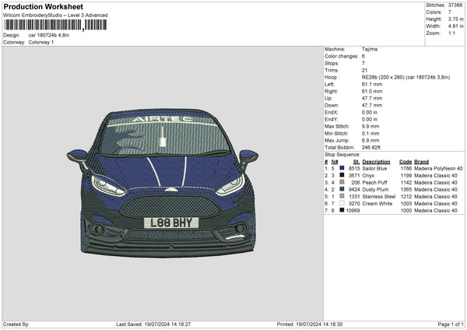Select thread code 1365

406,189
